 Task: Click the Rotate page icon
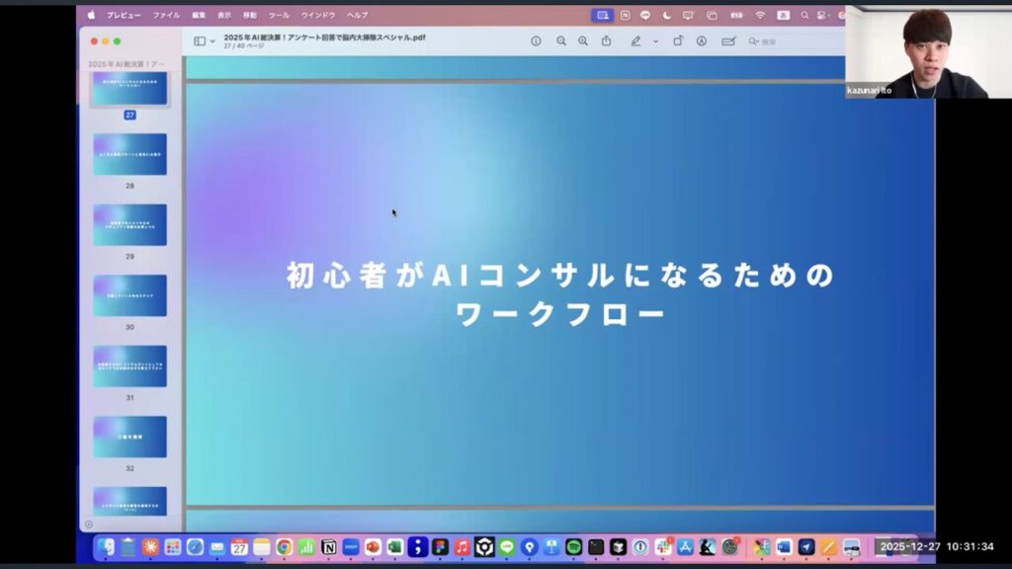[678, 41]
